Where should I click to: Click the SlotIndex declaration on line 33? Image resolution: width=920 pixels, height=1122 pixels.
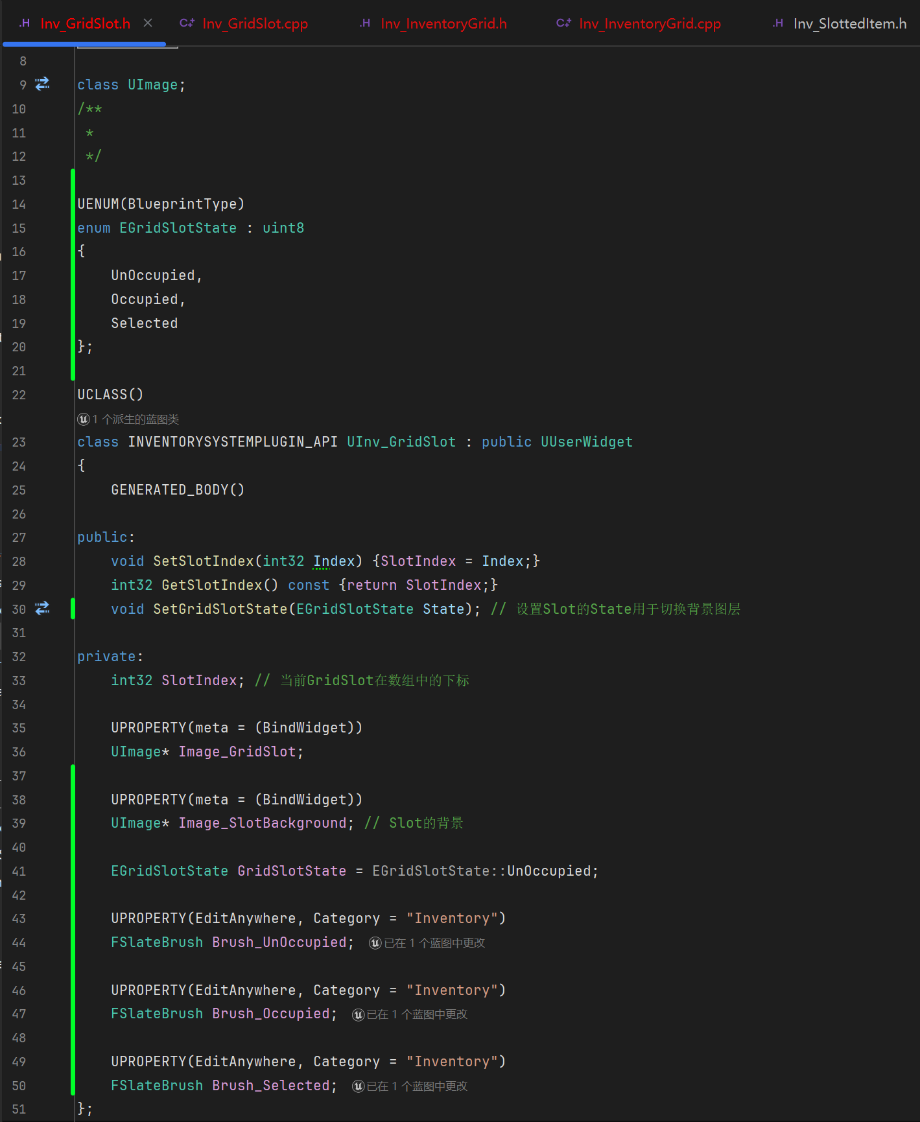(x=199, y=681)
